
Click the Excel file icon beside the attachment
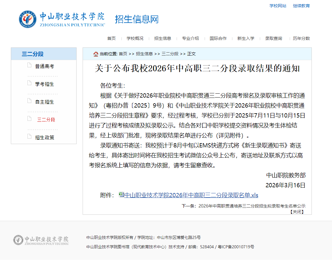pyautogui.click(x=121, y=195)
